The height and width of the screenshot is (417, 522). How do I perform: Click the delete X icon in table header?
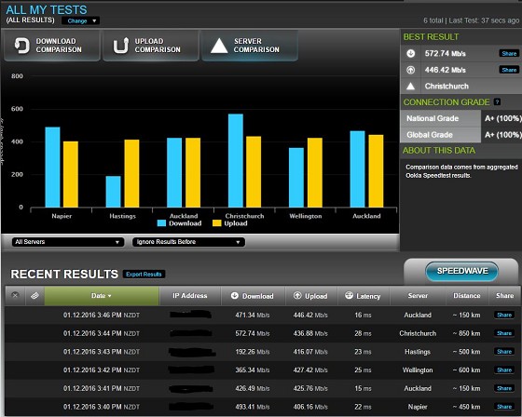(15, 295)
